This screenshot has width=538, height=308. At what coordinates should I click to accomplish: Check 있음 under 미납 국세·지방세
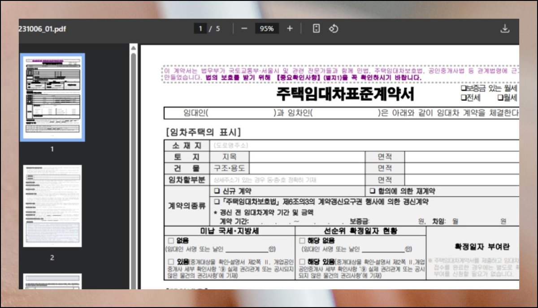click(x=171, y=261)
